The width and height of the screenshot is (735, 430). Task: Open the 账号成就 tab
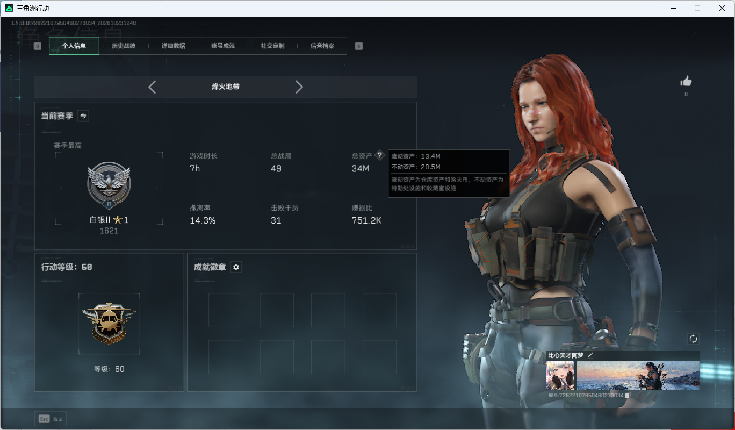click(223, 46)
